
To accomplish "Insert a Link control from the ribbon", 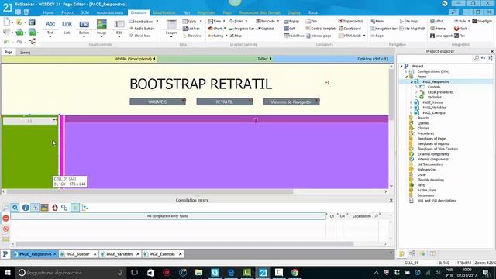I will [67, 27].
